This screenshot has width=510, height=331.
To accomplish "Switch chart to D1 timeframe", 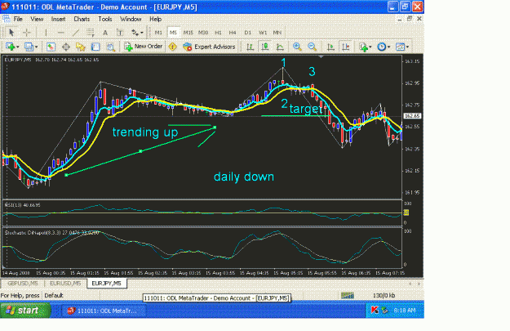I will click(248, 32).
